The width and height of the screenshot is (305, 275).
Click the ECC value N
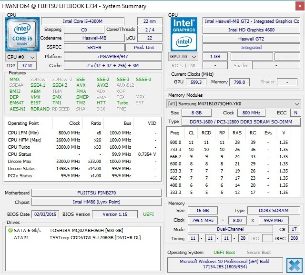coord(295,112)
